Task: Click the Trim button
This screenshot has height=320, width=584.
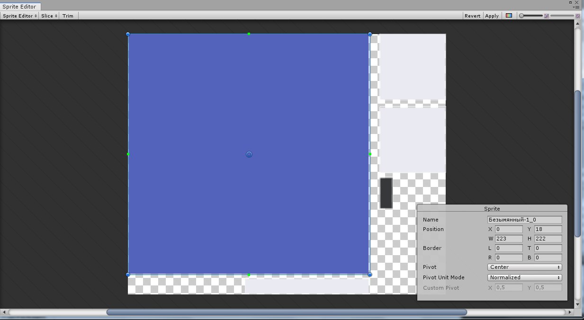Action: click(68, 16)
